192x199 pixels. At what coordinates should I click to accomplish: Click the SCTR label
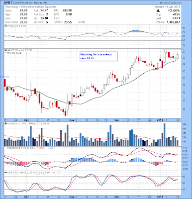(x=82, y=22)
